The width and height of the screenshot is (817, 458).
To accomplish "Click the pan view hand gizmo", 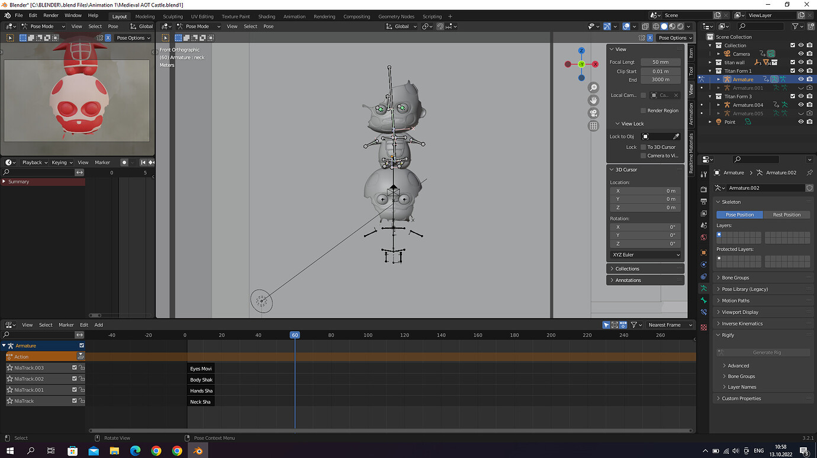I will [593, 101].
